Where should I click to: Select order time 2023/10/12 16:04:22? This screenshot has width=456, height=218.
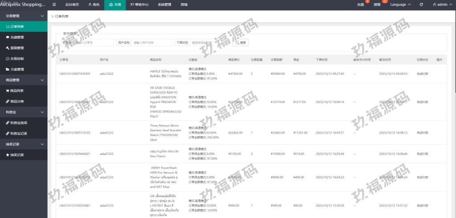pos(330,178)
